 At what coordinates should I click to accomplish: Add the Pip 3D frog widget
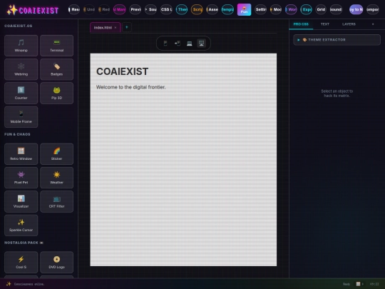(57, 93)
